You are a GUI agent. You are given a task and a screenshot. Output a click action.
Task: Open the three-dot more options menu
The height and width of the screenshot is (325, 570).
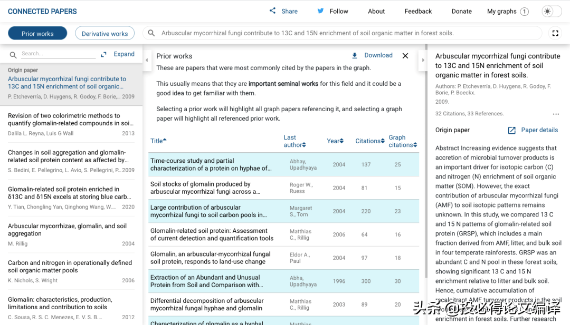pos(556,114)
